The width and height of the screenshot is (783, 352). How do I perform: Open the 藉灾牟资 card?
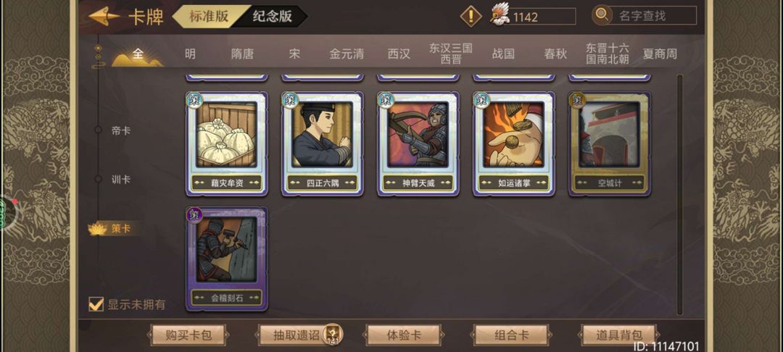(x=227, y=143)
